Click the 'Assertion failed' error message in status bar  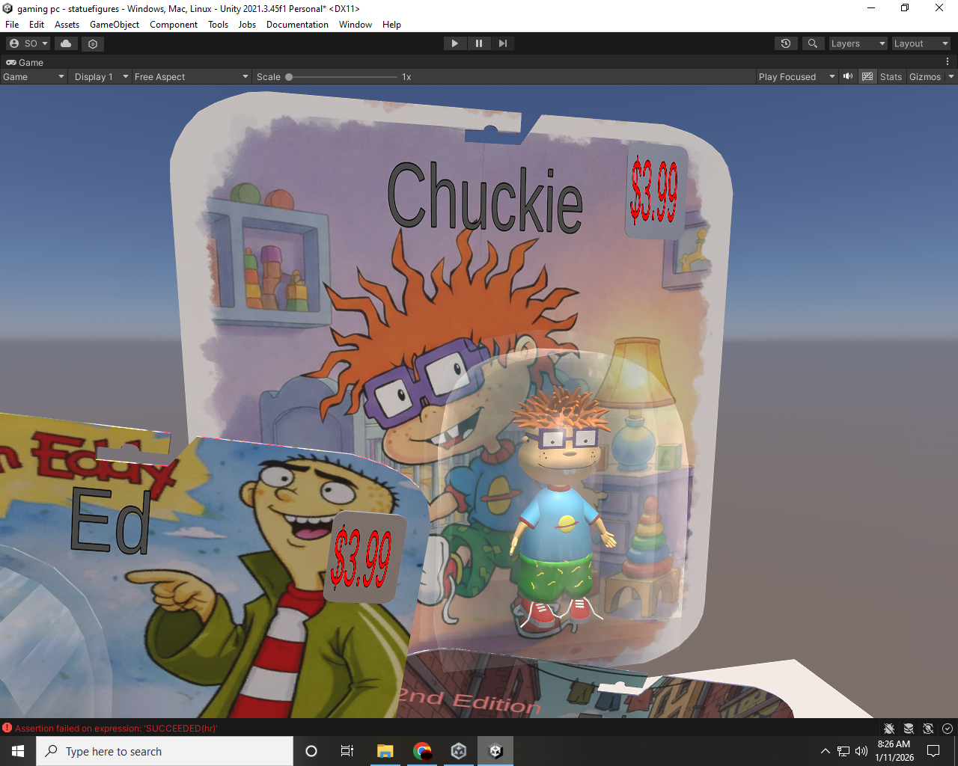point(116,728)
